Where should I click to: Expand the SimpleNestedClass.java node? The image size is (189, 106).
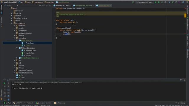17,58
